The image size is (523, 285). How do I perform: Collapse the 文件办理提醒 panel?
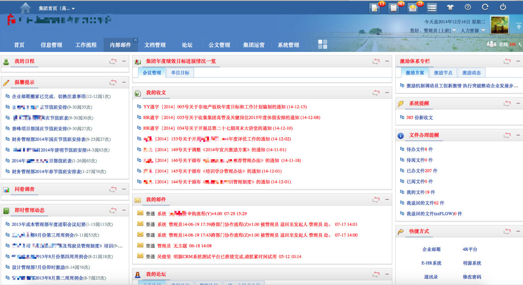tap(518, 135)
